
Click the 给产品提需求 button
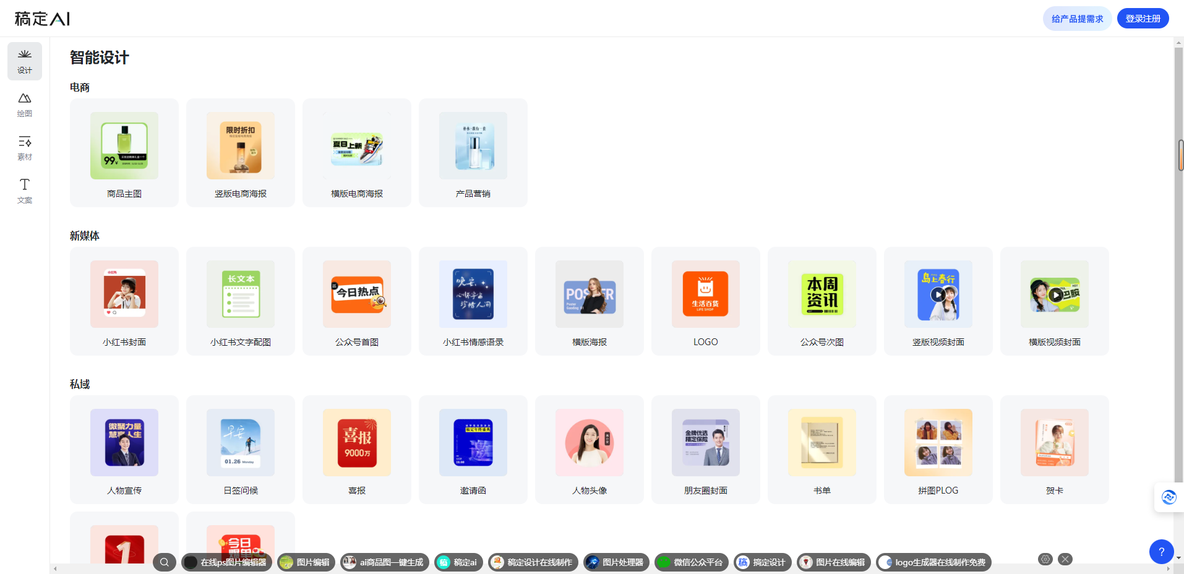tap(1076, 18)
